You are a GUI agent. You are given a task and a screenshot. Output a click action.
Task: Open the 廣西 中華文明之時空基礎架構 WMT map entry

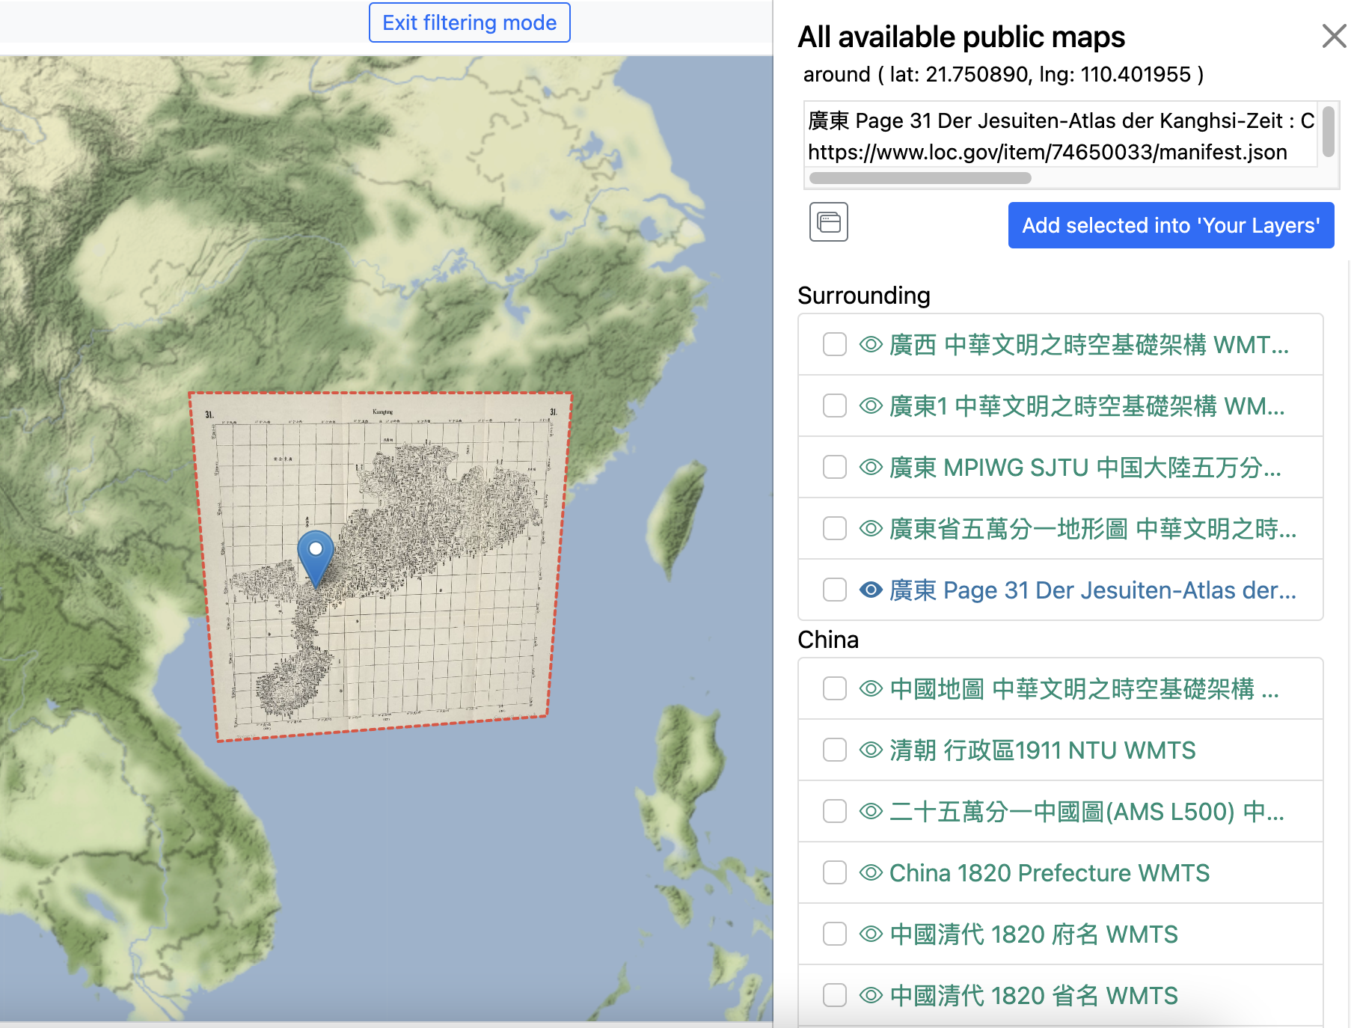coord(1089,345)
